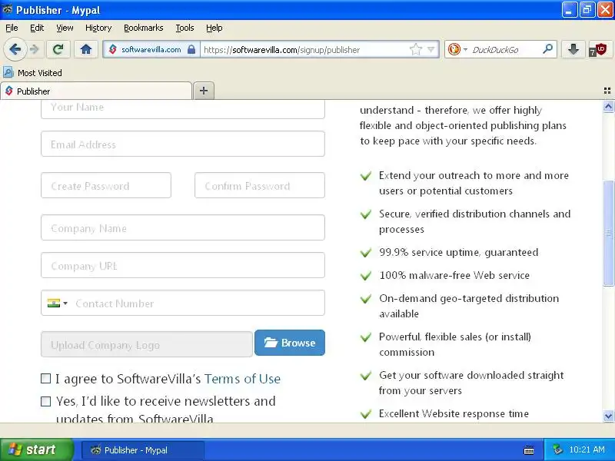Click the Upload Company Logo field
This screenshot has width=615, height=461.
(x=147, y=344)
